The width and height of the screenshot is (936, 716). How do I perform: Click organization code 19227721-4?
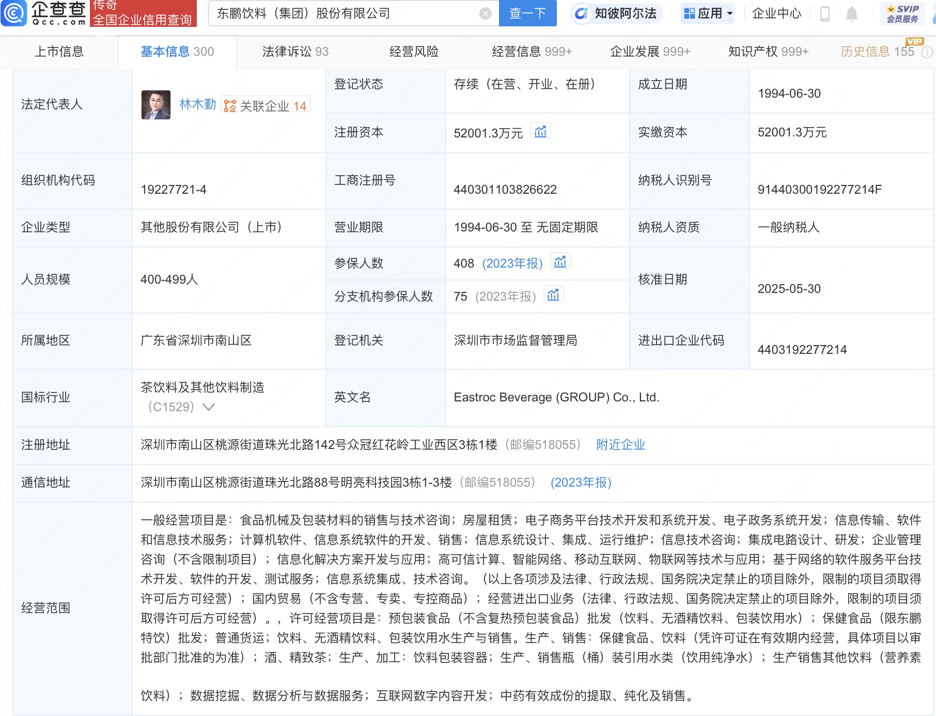(174, 190)
